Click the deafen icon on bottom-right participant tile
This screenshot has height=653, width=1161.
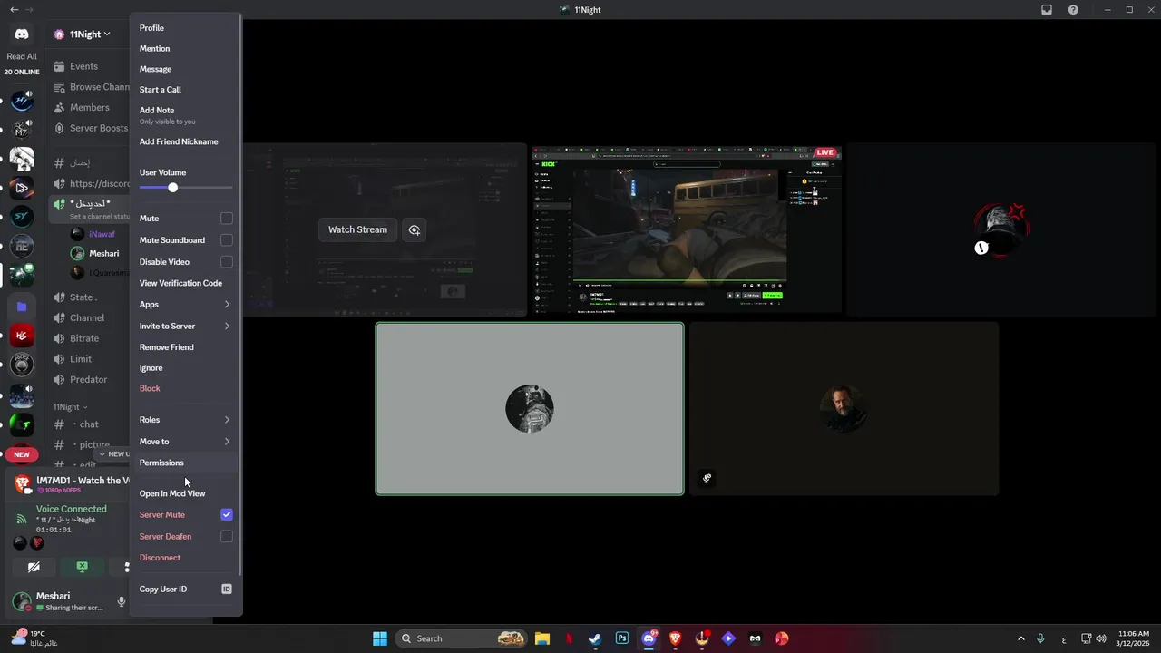click(x=707, y=479)
